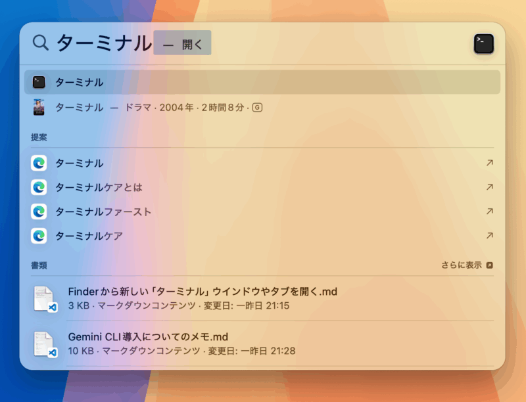Click Edge icon next to ターミナルケアとは
The width and height of the screenshot is (526, 402).
[39, 187]
